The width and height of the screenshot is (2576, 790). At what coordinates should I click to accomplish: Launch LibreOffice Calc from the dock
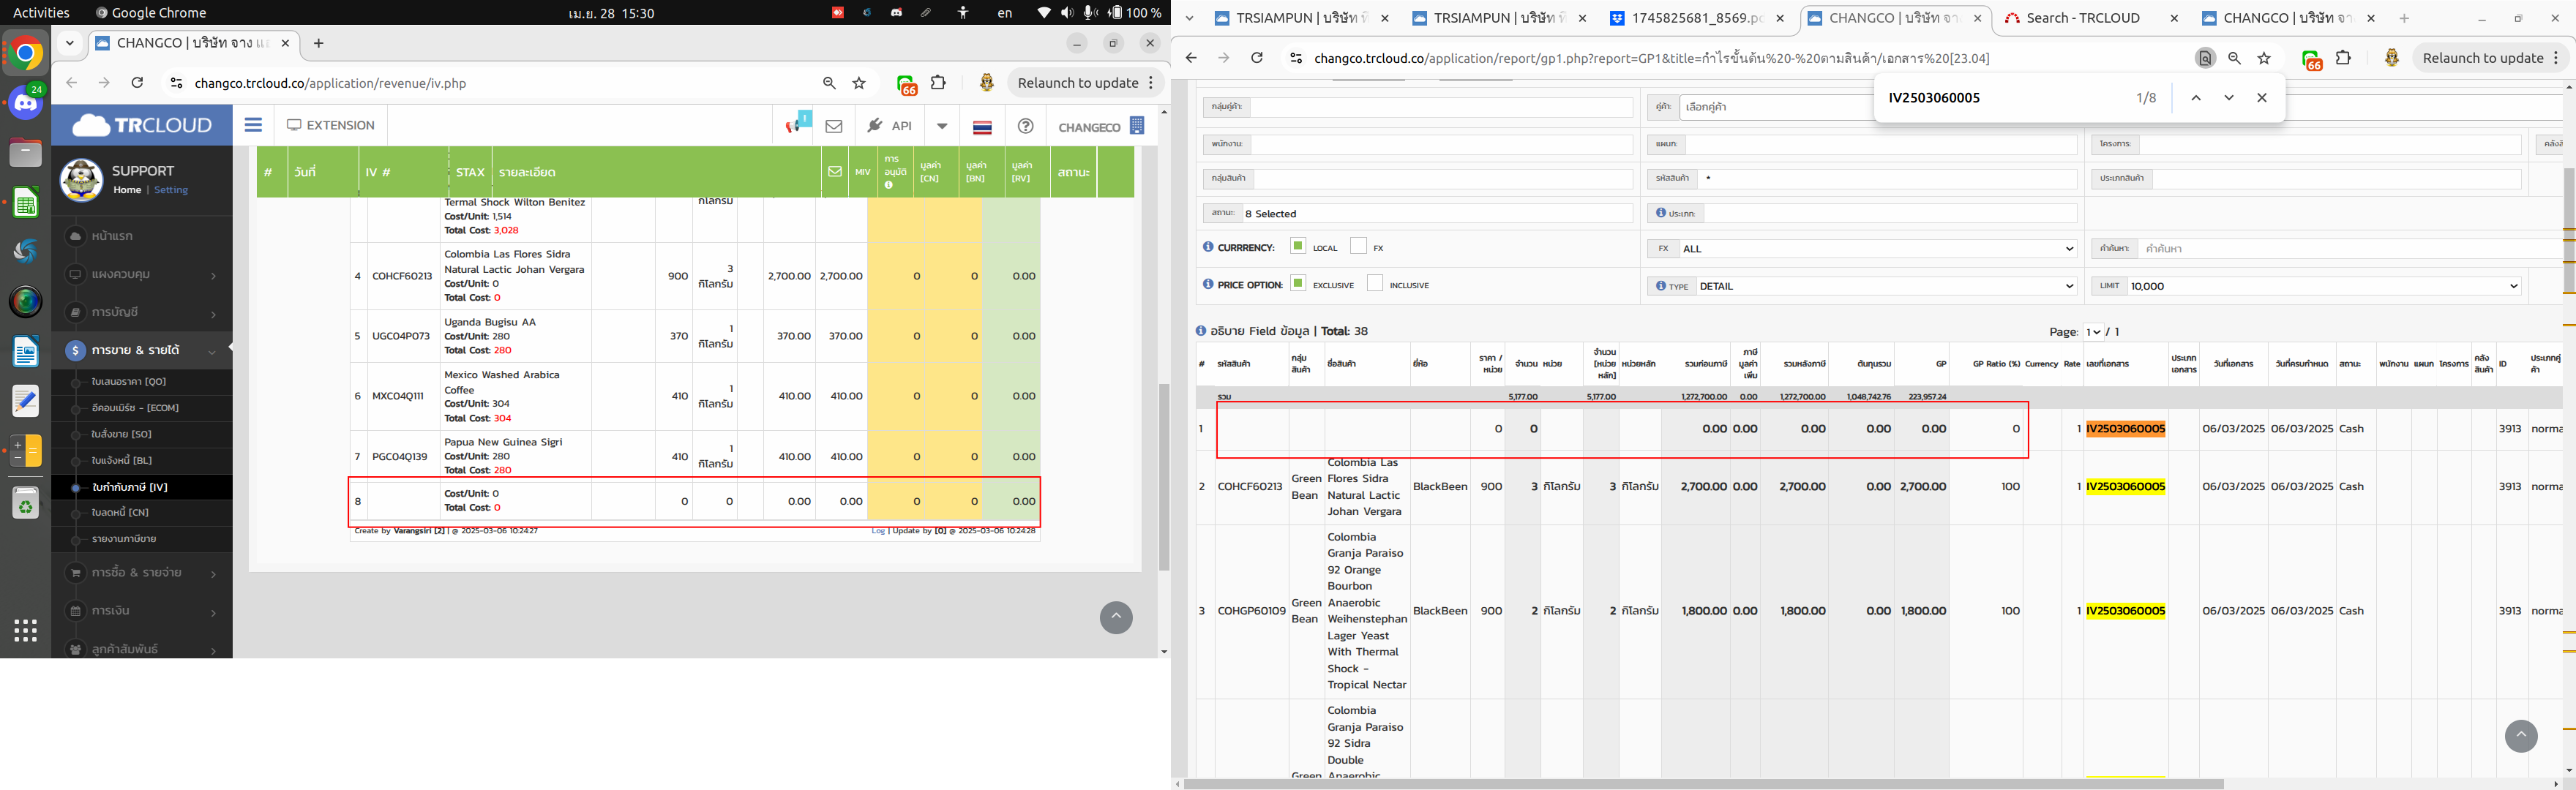click(x=26, y=203)
